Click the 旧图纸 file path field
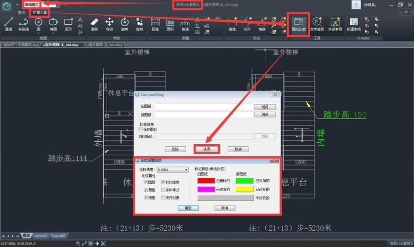414x247 pixels. [x=204, y=107]
